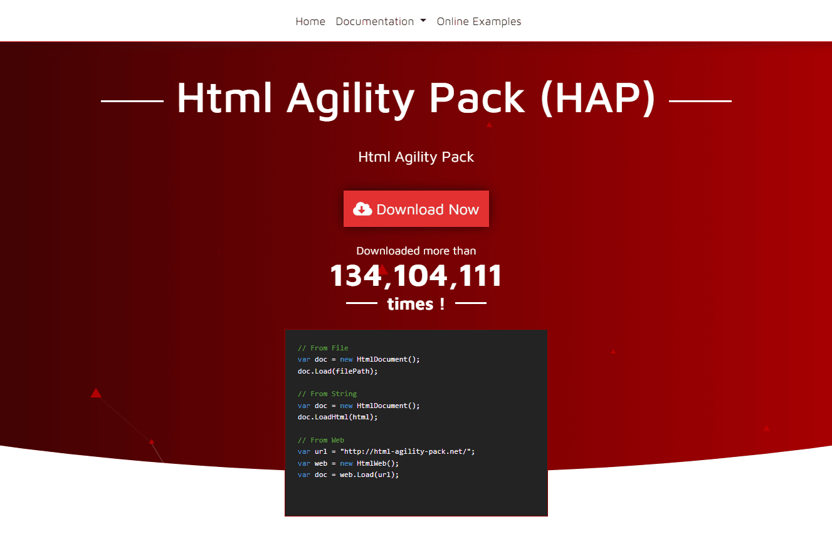Viewport: 832px width, 556px height.
Task: Click the doc.Load(filePath); code line
Action: click(338, 371)
